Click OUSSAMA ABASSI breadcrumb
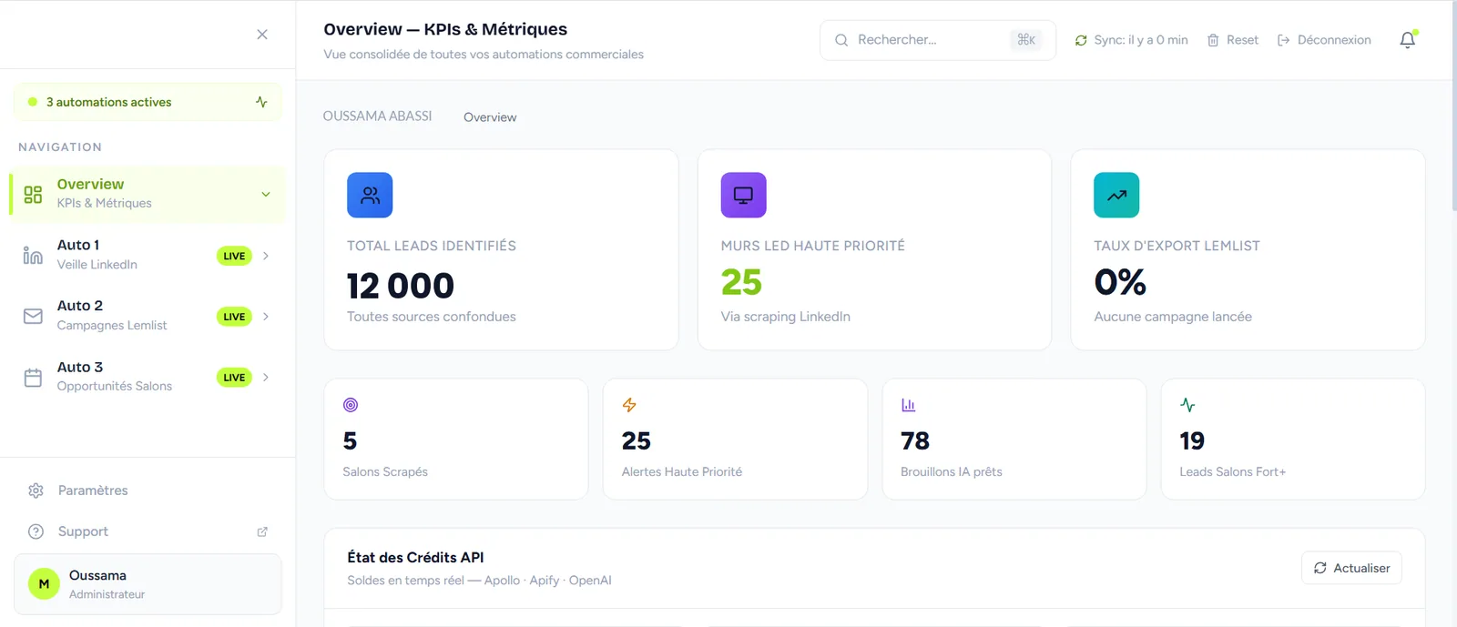The image size is (1457, 627). (x=377, y=116)
